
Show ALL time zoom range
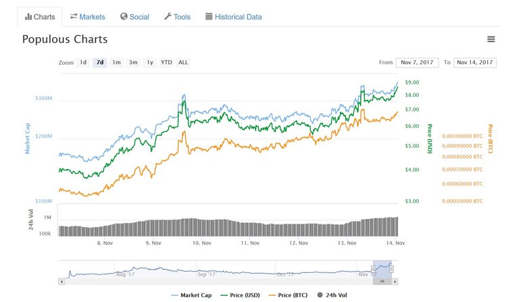tap(183, 62)
